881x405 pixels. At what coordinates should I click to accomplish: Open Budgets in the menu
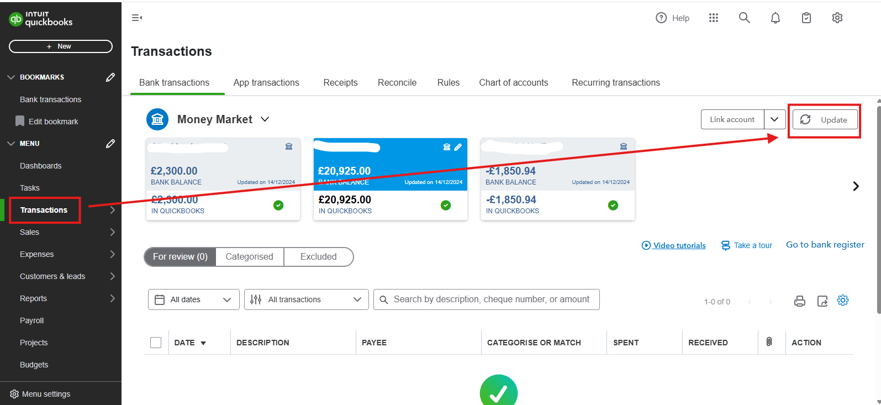pos(34,365)
